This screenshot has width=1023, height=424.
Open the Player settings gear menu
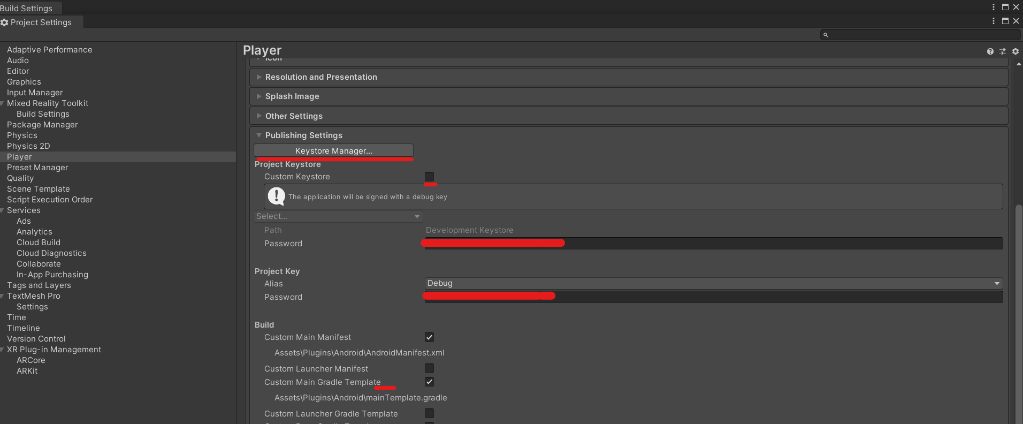(x=1016, y=51)
